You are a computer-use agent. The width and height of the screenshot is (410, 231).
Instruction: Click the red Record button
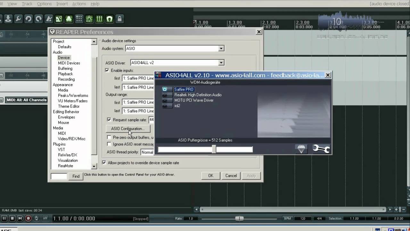28,218
